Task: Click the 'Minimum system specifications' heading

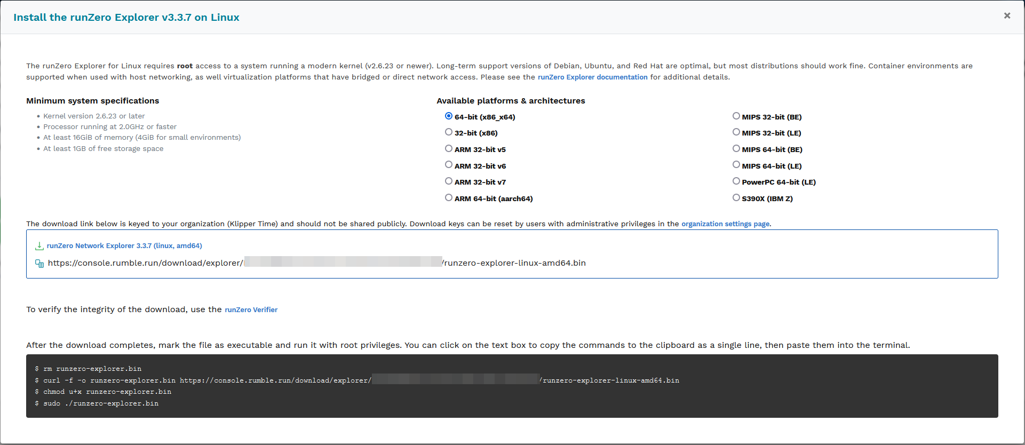Action: 93,101
